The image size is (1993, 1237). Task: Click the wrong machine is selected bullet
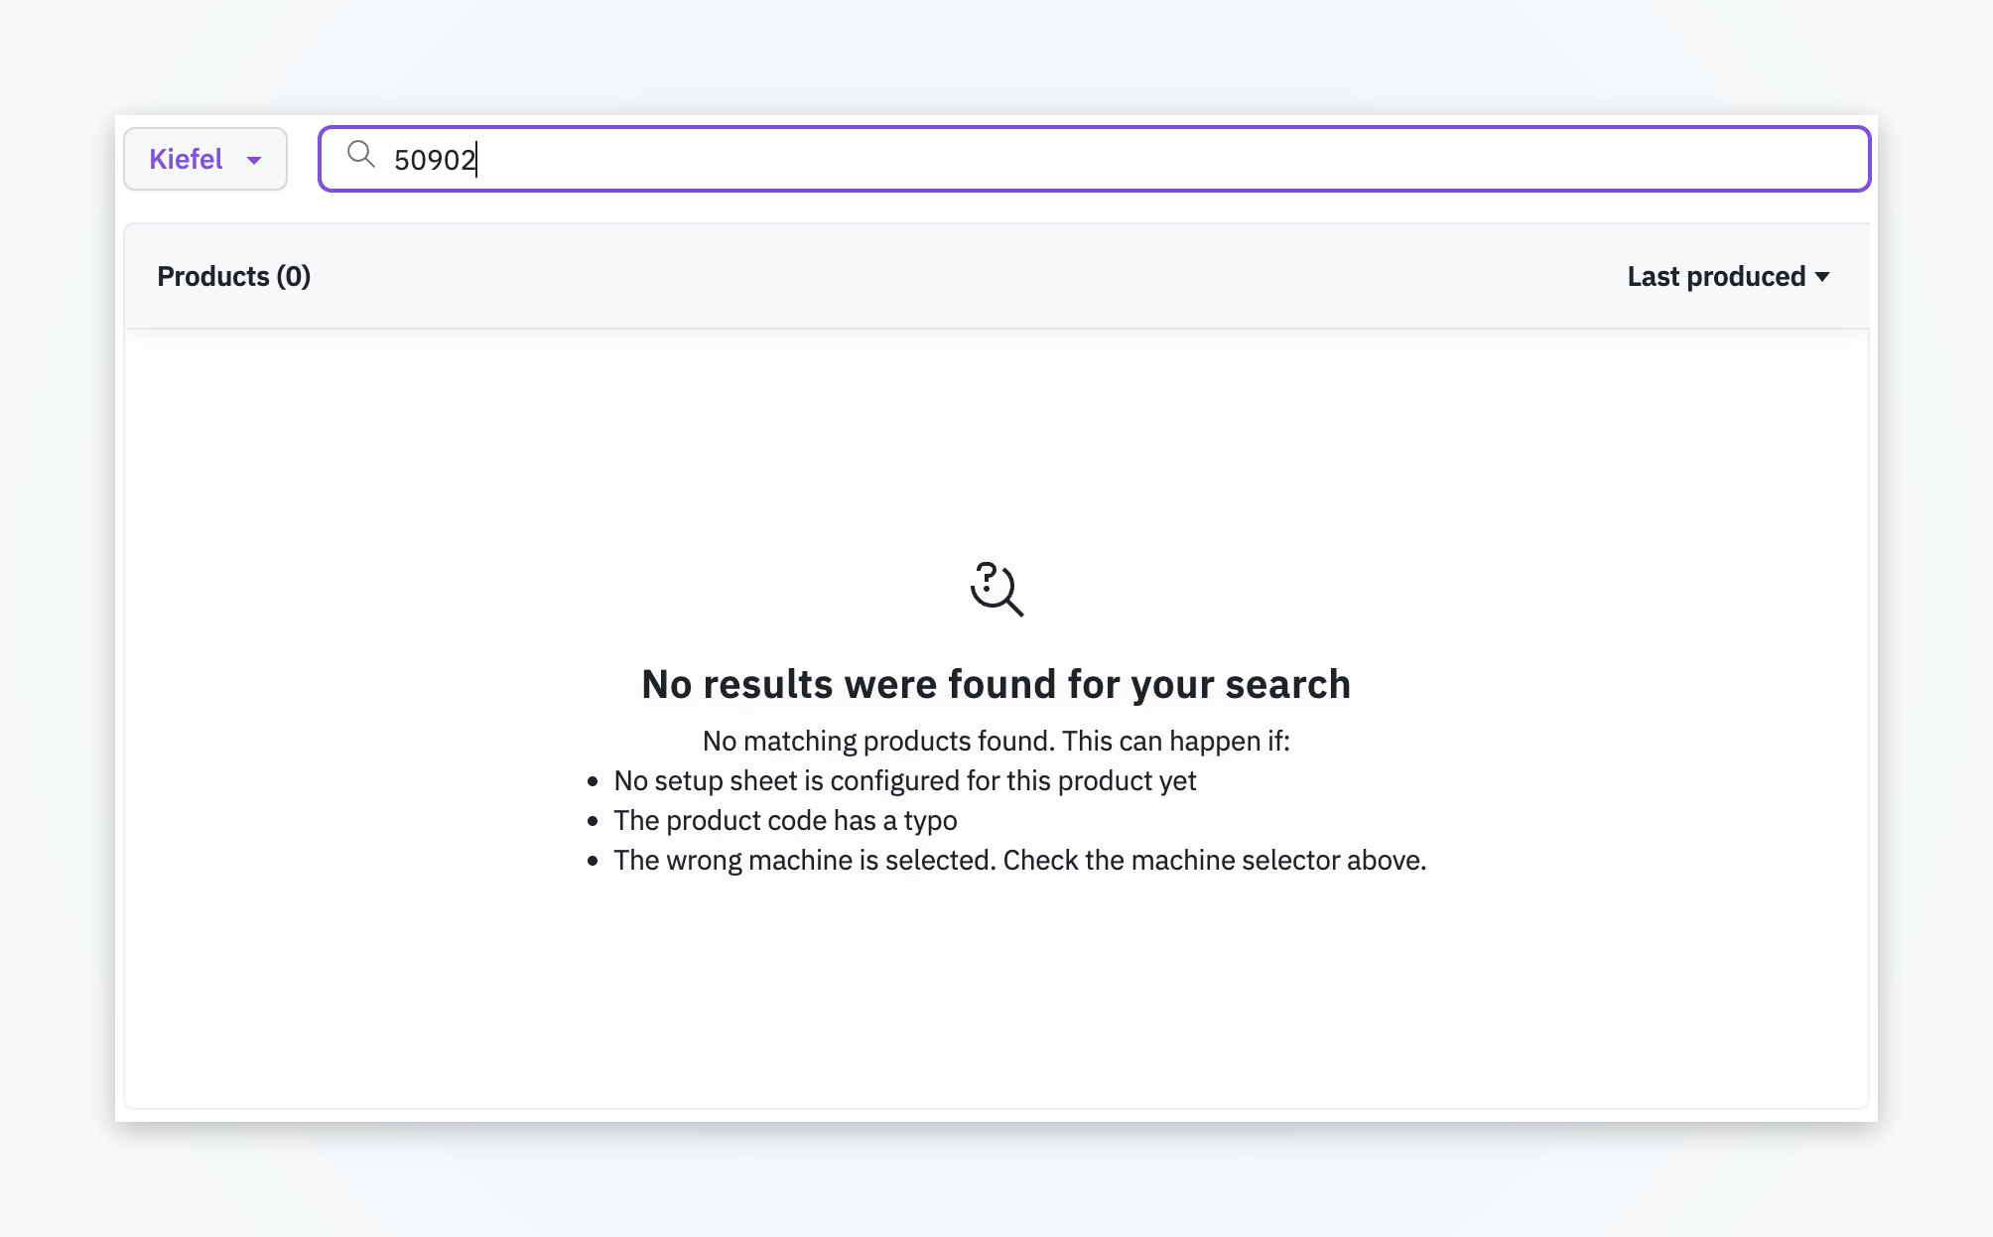click(1019, 860)
